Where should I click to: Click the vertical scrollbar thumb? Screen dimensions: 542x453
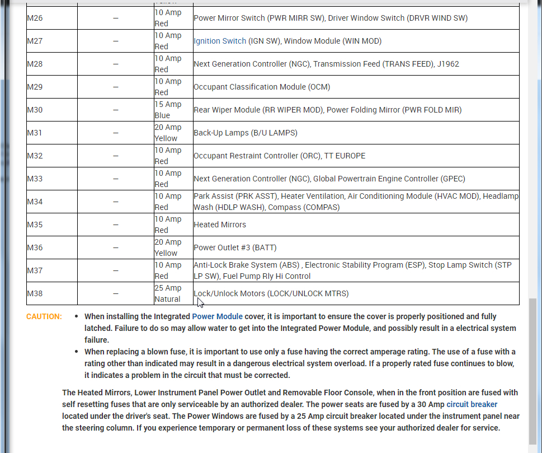532,371
